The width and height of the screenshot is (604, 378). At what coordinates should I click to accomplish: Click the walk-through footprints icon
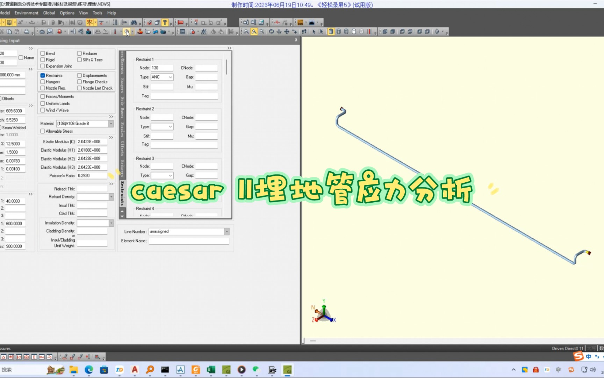click(x=304, y=32)
